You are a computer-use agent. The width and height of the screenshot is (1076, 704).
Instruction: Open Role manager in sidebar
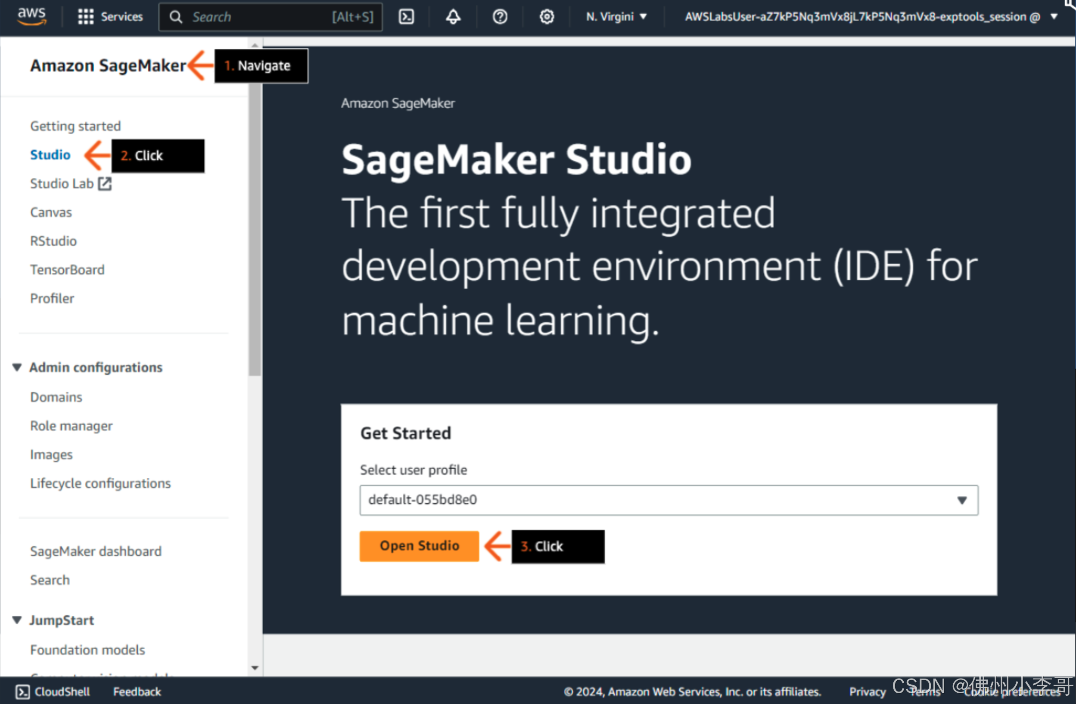(x=72, y=426)
